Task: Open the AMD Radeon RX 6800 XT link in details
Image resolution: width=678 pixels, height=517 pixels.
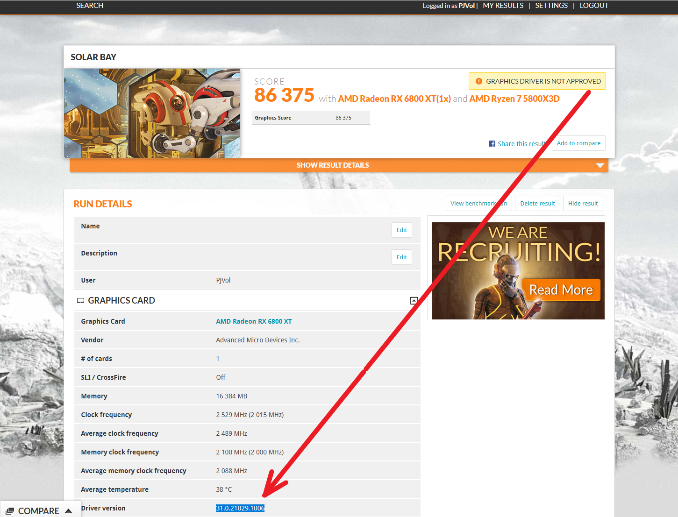Action: point(254,321)
